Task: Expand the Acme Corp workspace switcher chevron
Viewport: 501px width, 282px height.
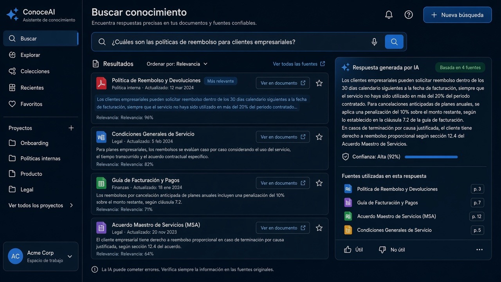Action: tap(70, 257)
